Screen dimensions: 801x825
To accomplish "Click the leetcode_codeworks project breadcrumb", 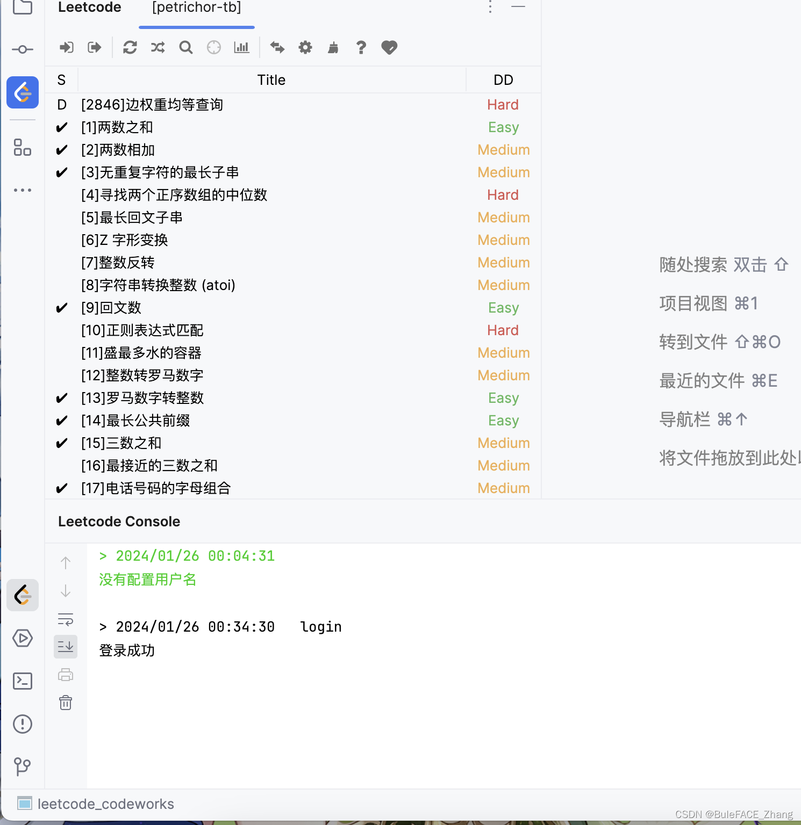I will (96, 804).
